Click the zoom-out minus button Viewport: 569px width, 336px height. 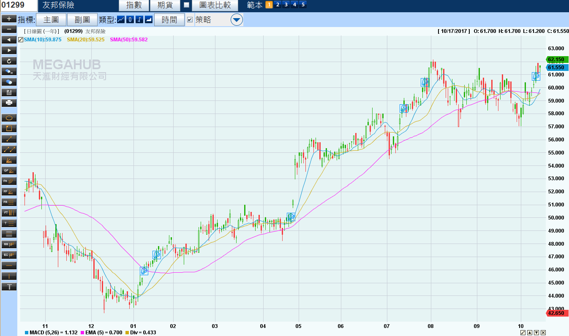9,29
